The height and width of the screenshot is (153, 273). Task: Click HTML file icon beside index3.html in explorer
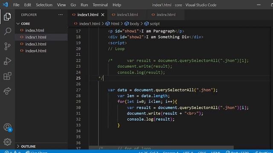tap(22, 44)
